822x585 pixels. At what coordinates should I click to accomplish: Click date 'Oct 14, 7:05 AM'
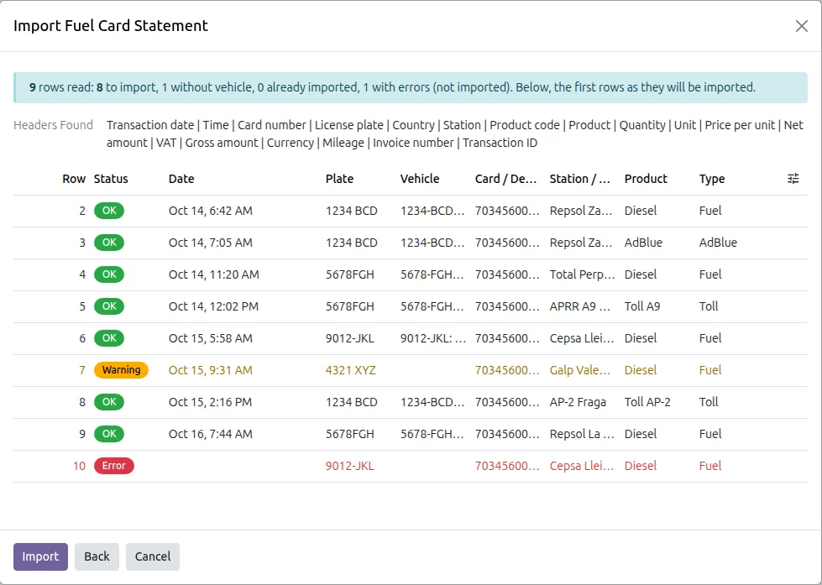coord(210,243)
